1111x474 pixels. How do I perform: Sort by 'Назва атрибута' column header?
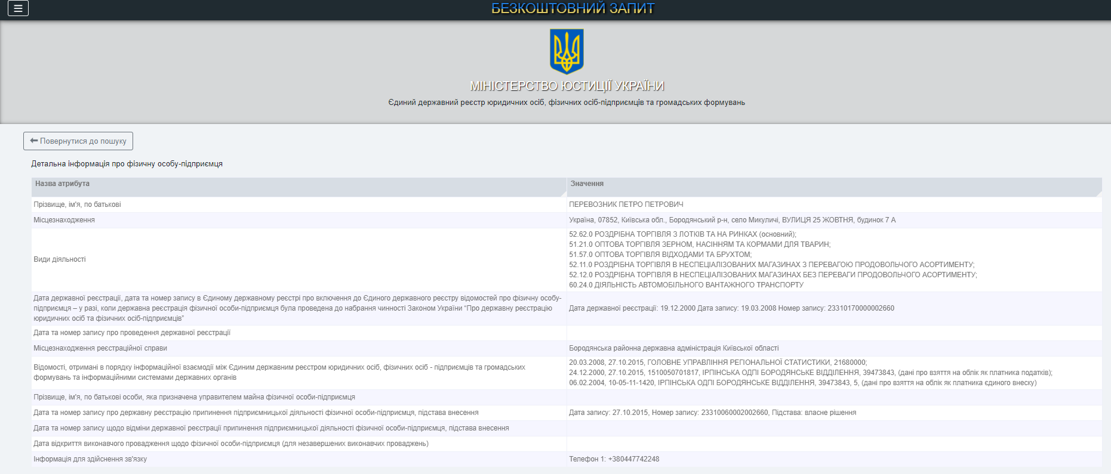(62, 184)
